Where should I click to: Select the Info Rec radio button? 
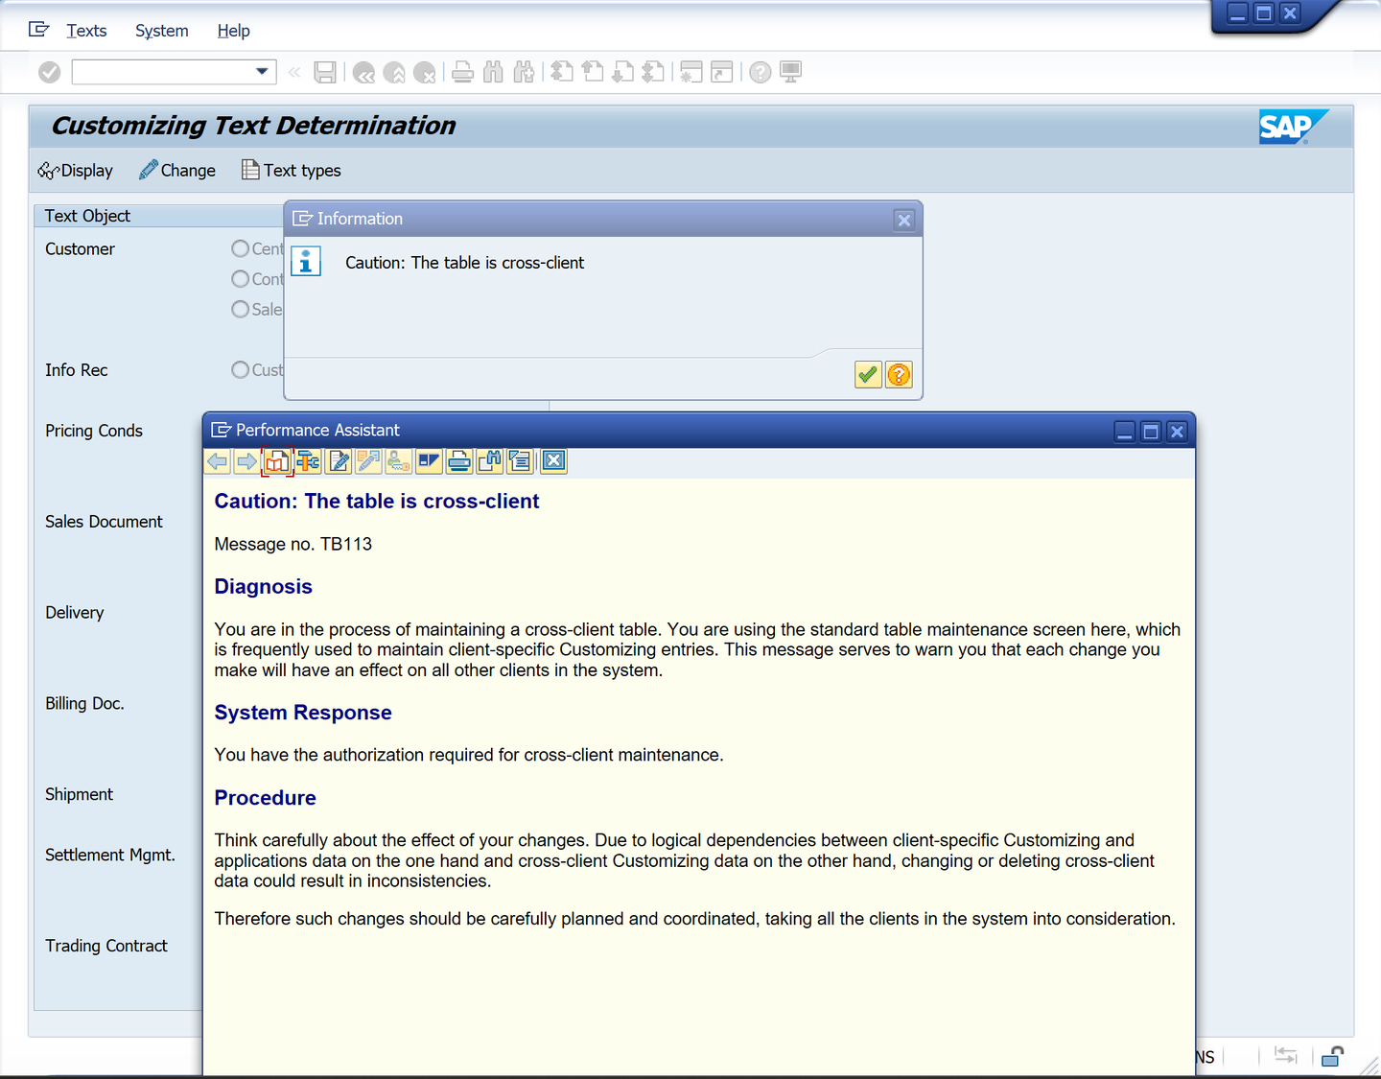(241, 370)
